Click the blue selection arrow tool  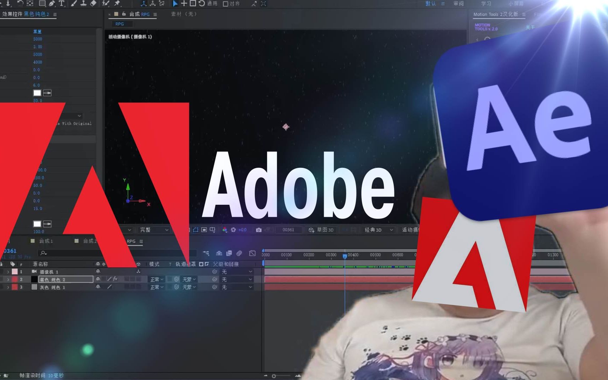pos(175,4)
